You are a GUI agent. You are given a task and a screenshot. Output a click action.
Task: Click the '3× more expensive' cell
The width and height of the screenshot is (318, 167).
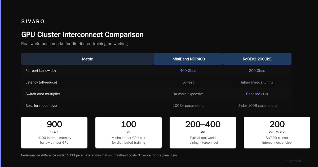pos(188,94)
